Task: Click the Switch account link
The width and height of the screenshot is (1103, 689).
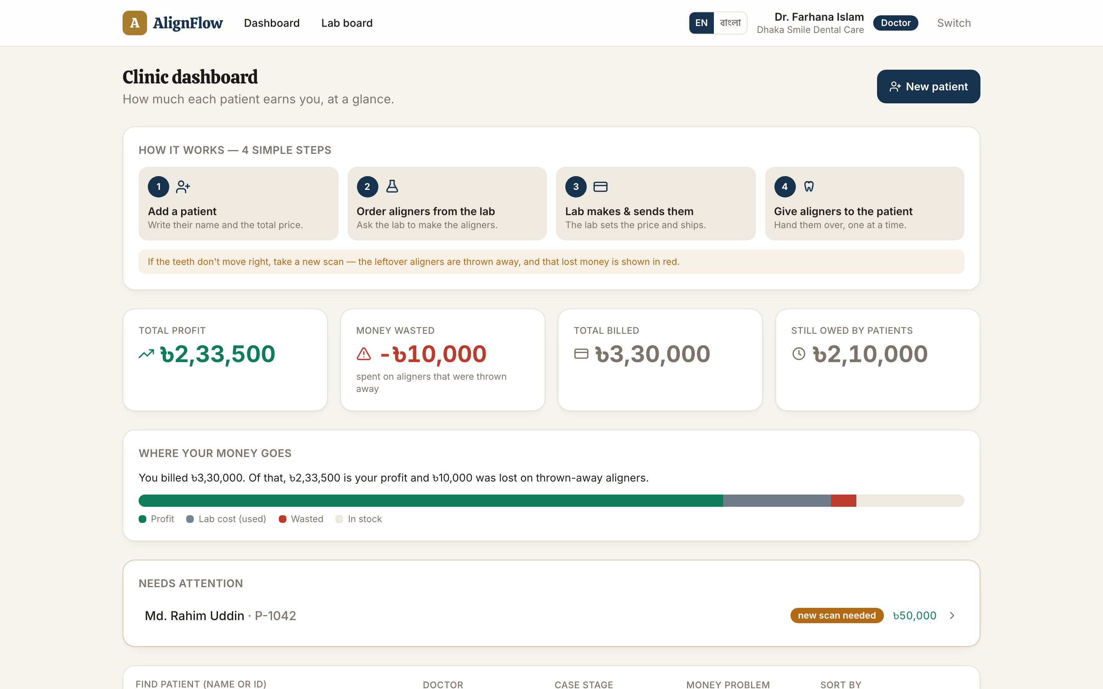Action: [x=954, y=23]
